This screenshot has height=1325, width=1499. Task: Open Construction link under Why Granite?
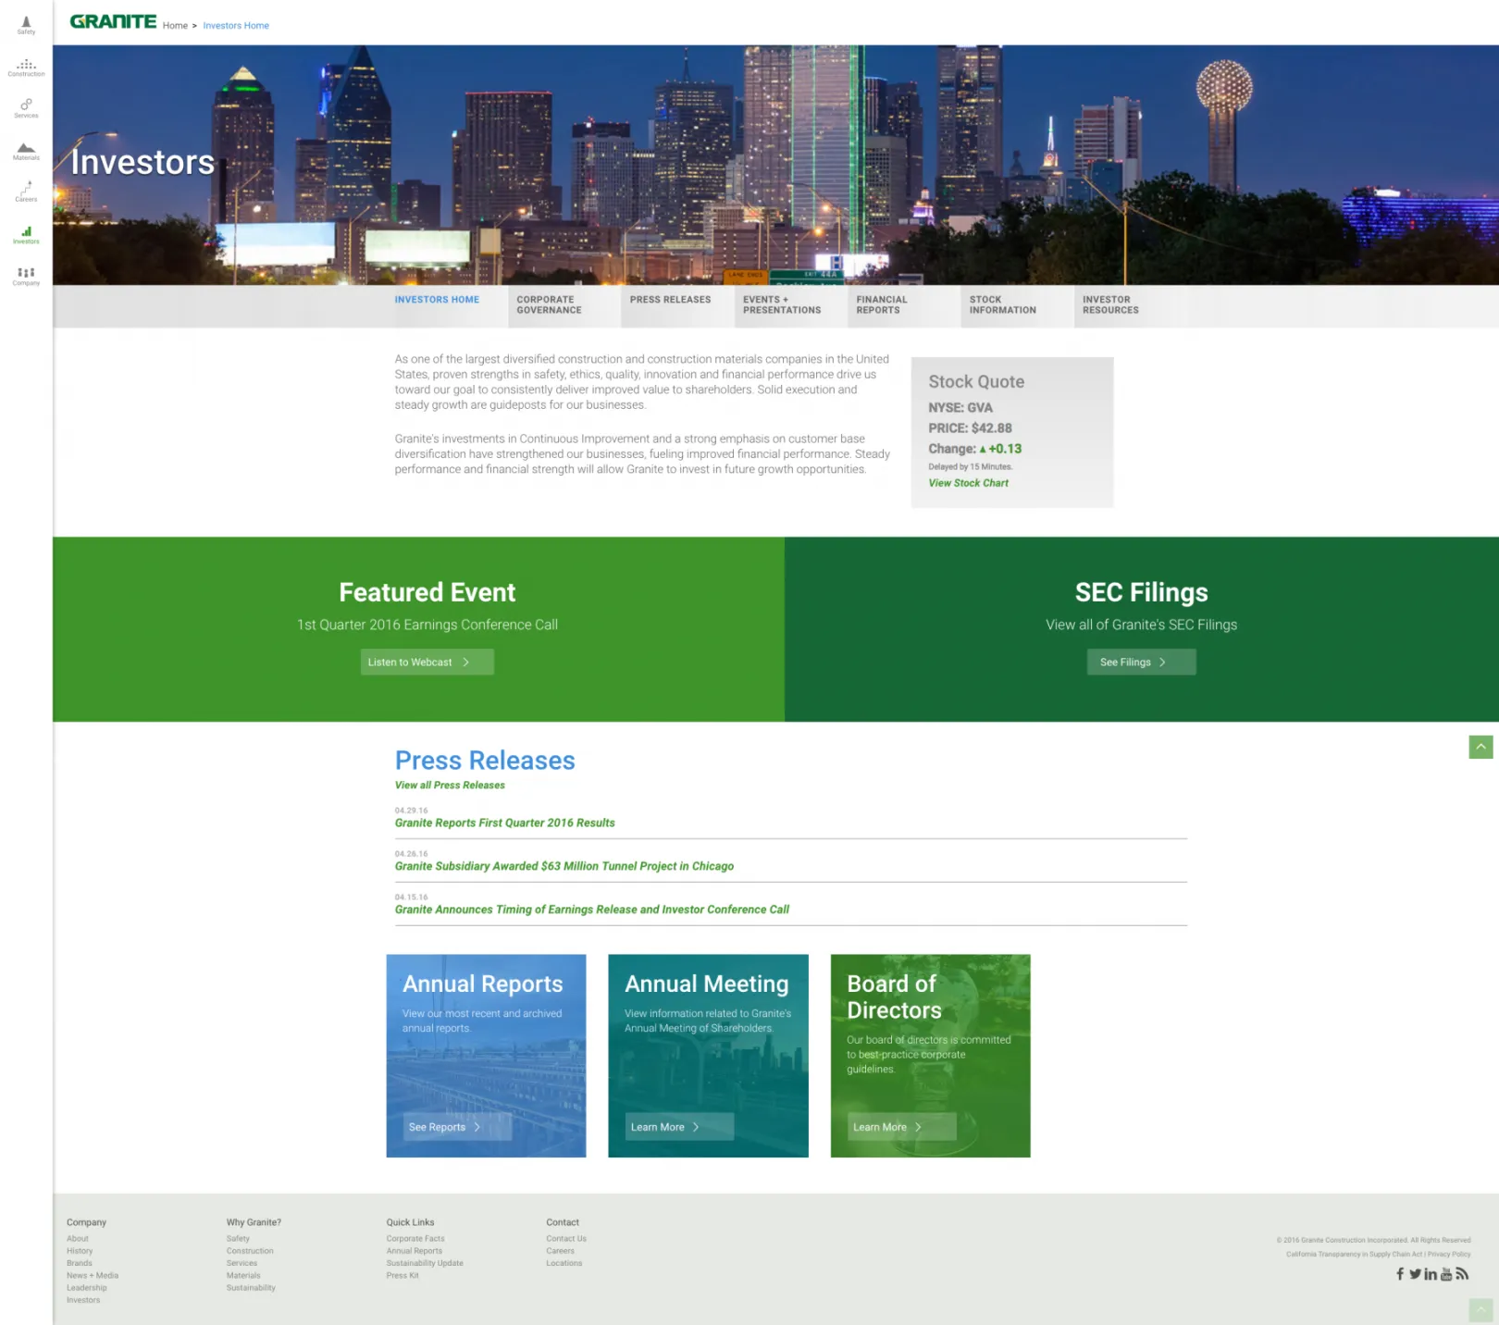tap(250, 1251)
